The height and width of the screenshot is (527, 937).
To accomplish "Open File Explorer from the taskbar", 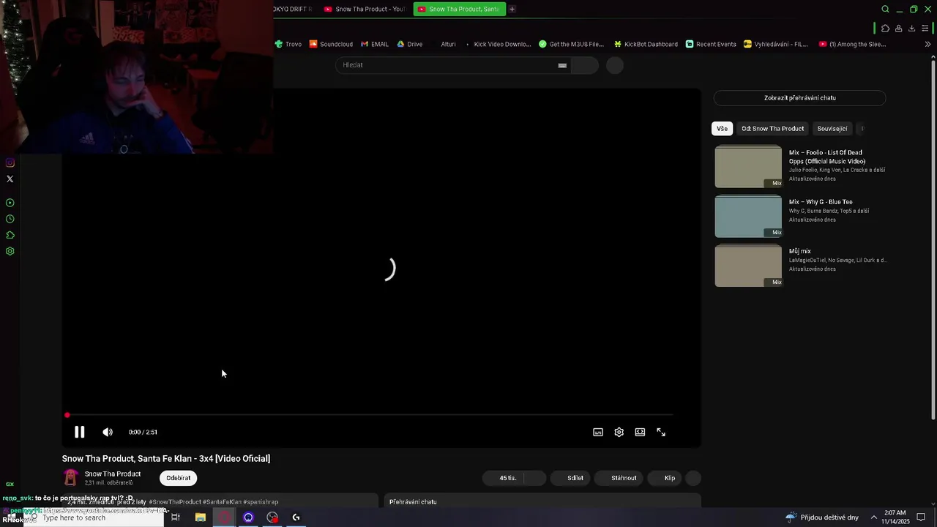I will [x=200, y=517].
